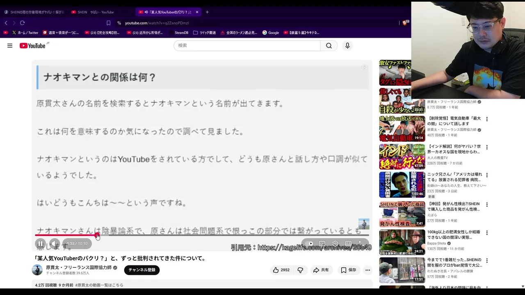The height and width of the screenshot is (295, 525).
Task: Start voice search with microphone icon
Action: coord(347,45)
